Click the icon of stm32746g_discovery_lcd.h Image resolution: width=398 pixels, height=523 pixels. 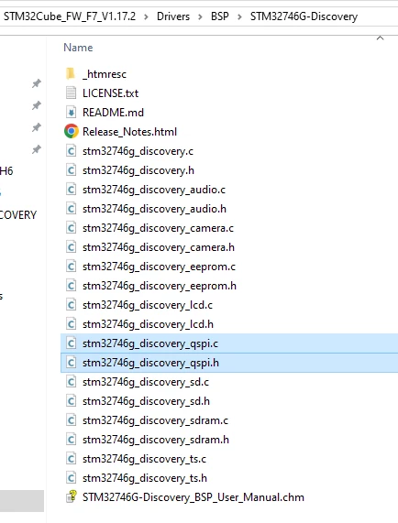coord(71,324)
